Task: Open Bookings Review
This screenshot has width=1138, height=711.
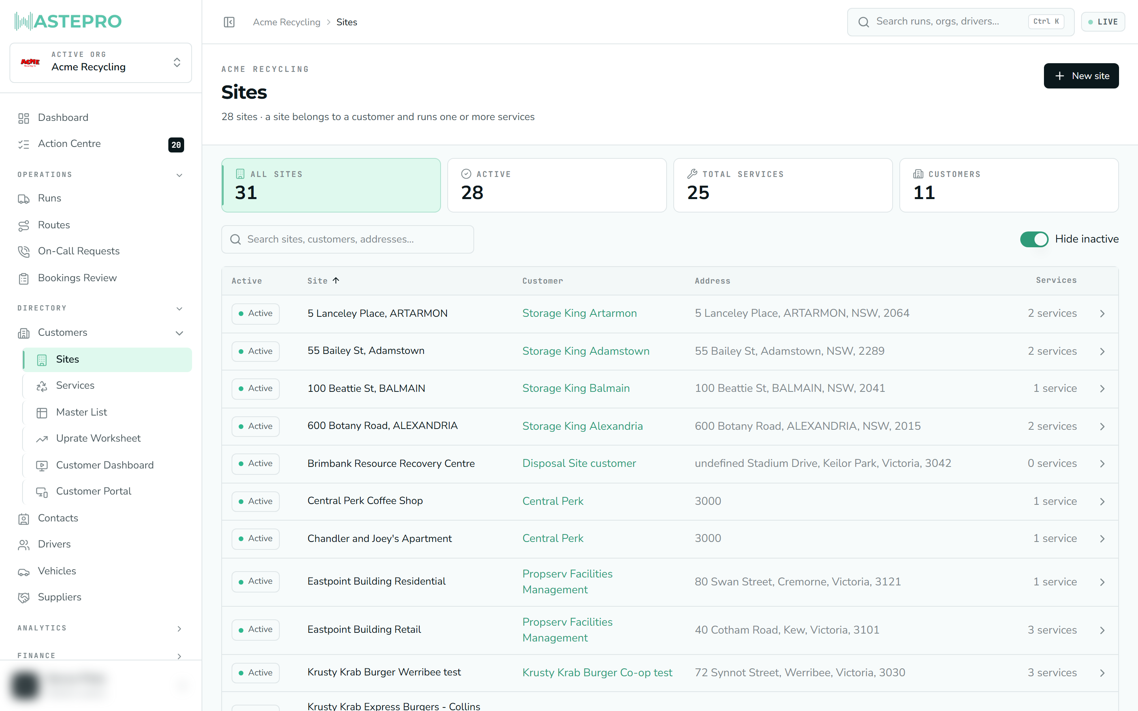Action: pyautogui.click(x=77, y=278)
